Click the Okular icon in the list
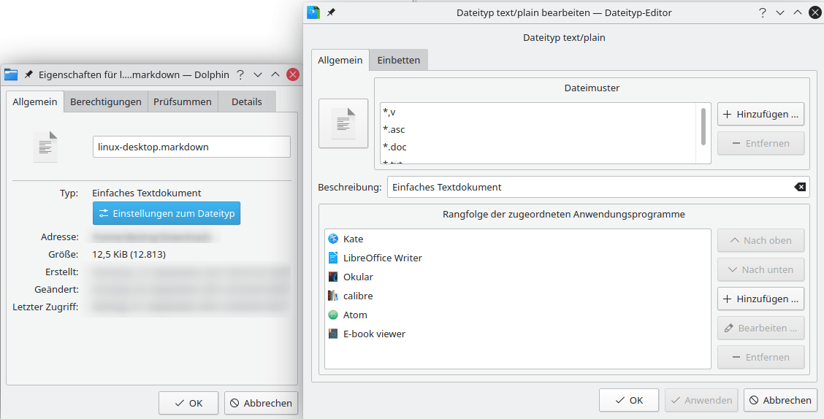 point(333,277)
